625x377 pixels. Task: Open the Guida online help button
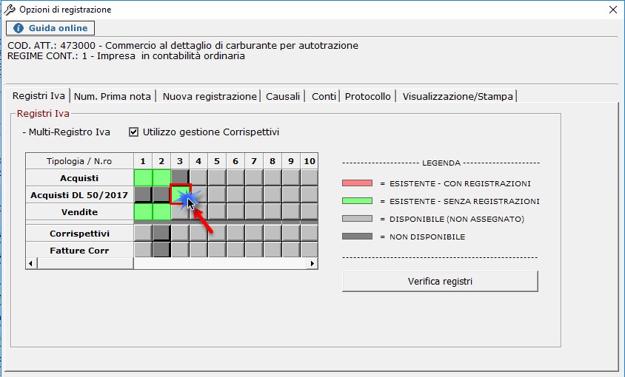pos(50,28)
